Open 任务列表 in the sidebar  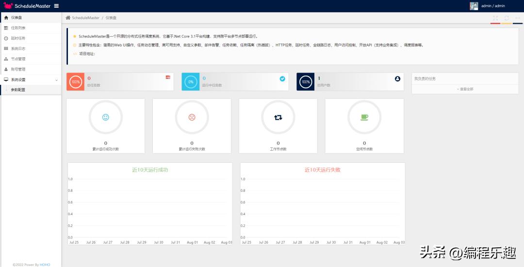[31, 28]
